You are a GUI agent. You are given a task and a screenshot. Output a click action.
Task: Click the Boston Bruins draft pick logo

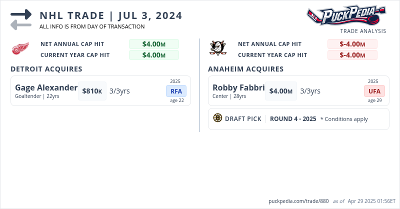tap(217, 118)
